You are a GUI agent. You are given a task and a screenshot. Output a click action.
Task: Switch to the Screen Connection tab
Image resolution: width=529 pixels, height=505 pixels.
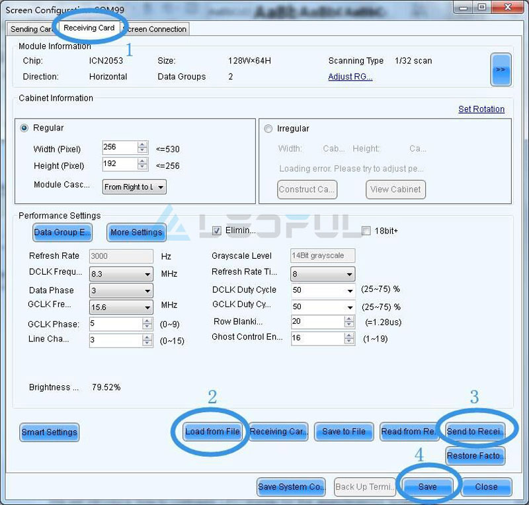[x=157, y=29]
